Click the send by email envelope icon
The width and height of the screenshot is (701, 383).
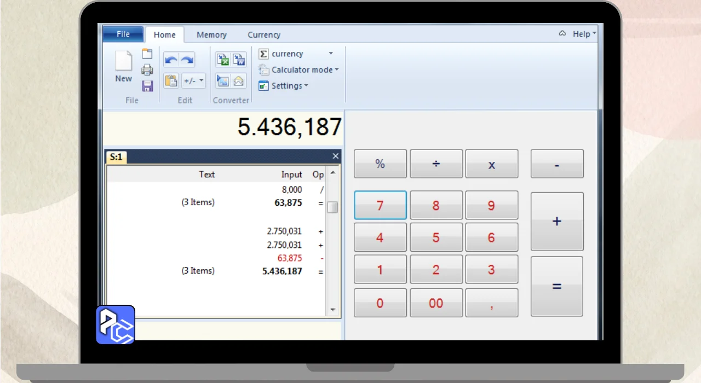click(x=239, y=81)
